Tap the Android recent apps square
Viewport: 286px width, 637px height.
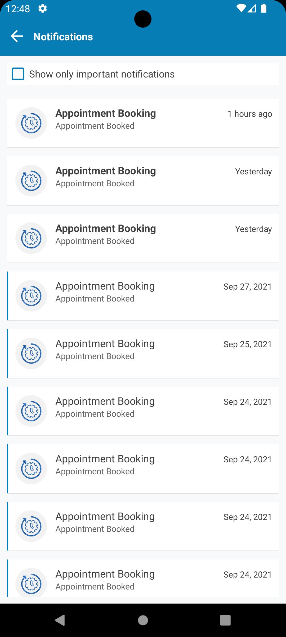pos(225,620)
